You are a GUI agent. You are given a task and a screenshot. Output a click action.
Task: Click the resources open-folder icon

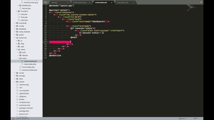17,38
